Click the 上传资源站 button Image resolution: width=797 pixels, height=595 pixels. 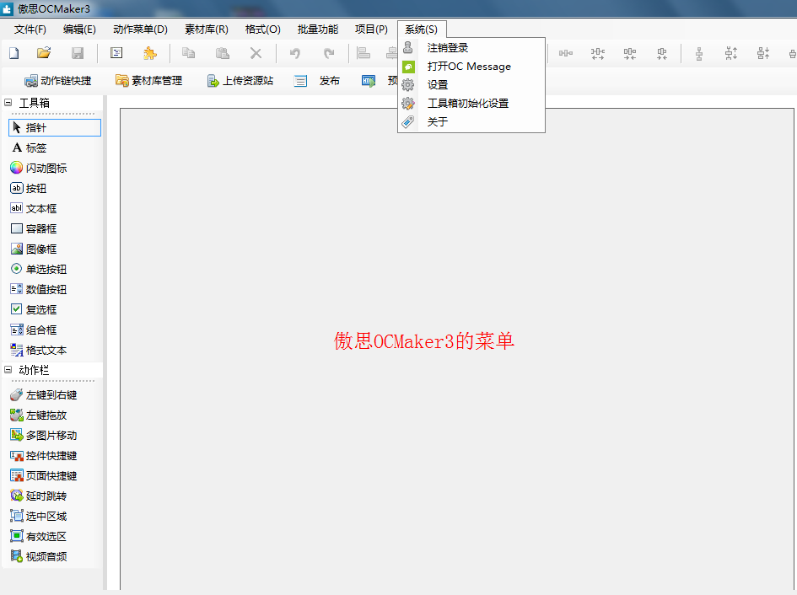pyautogui.click(x=240, y=81)
